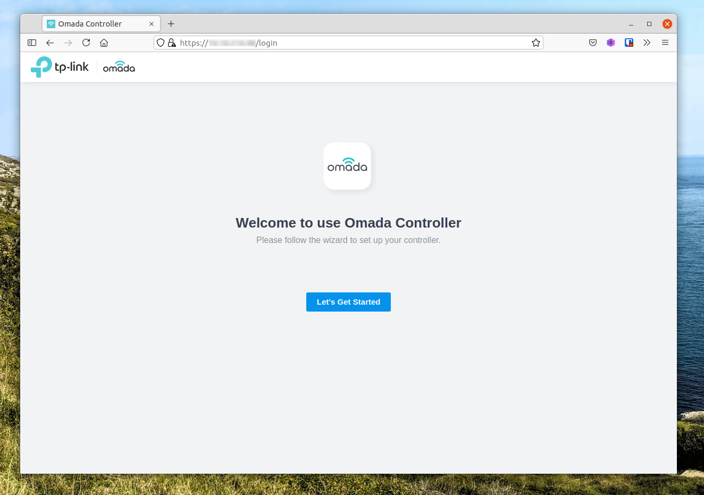Click the large Omada app icon tile

point(347,166)
